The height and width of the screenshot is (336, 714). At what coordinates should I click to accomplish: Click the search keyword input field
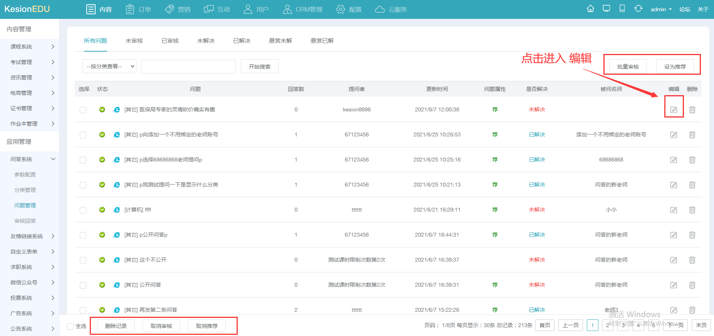point(188,66)
